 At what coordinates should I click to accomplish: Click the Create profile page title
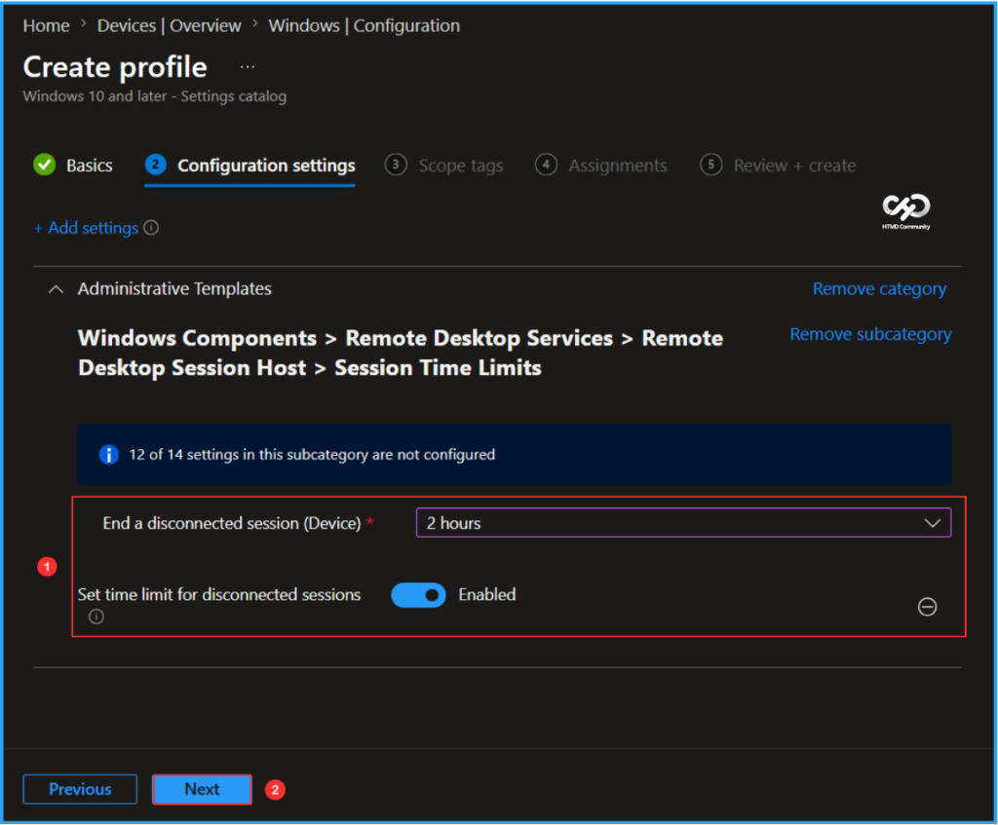tap(115, 67)
